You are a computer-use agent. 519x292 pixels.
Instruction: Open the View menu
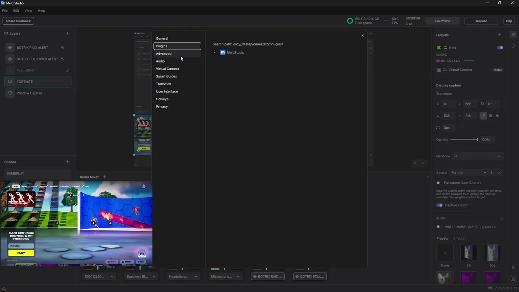pos(28,11)
